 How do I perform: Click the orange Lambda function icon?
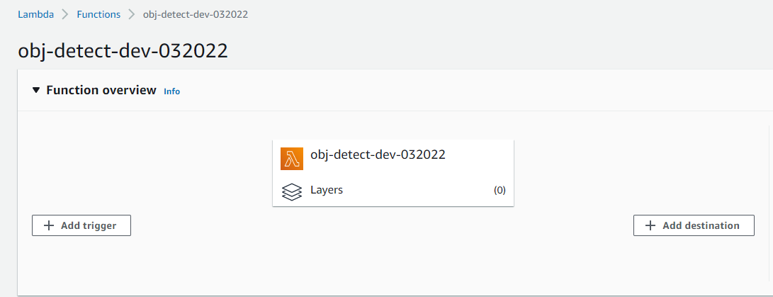point(292,158)
